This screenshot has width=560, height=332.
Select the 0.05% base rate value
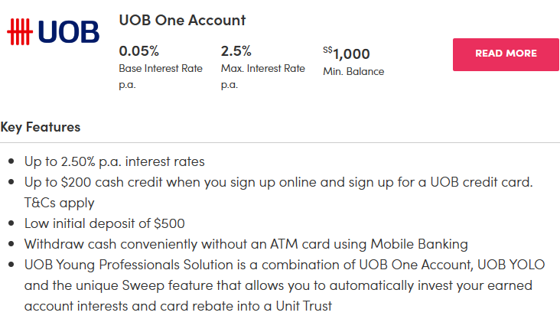pos(139,52)
